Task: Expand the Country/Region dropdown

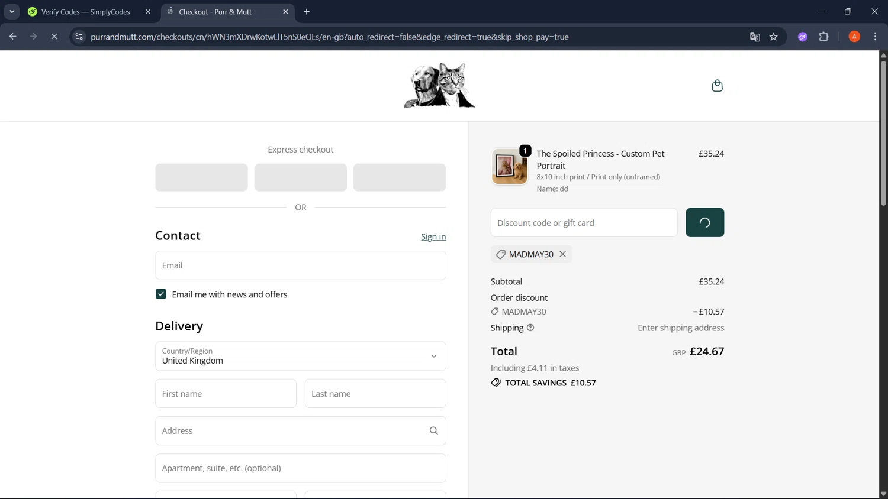Action: pyautogui.click(x=301, y=357)
